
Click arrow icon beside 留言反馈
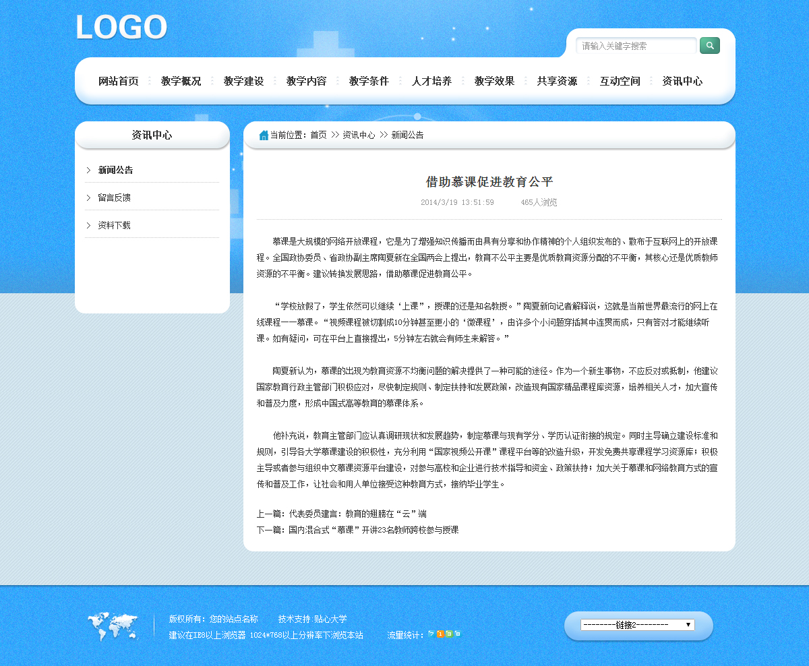tap(88, 198)
